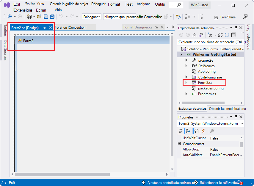Click the Visual Studio logo icon
254x186 pixels.
7,5
